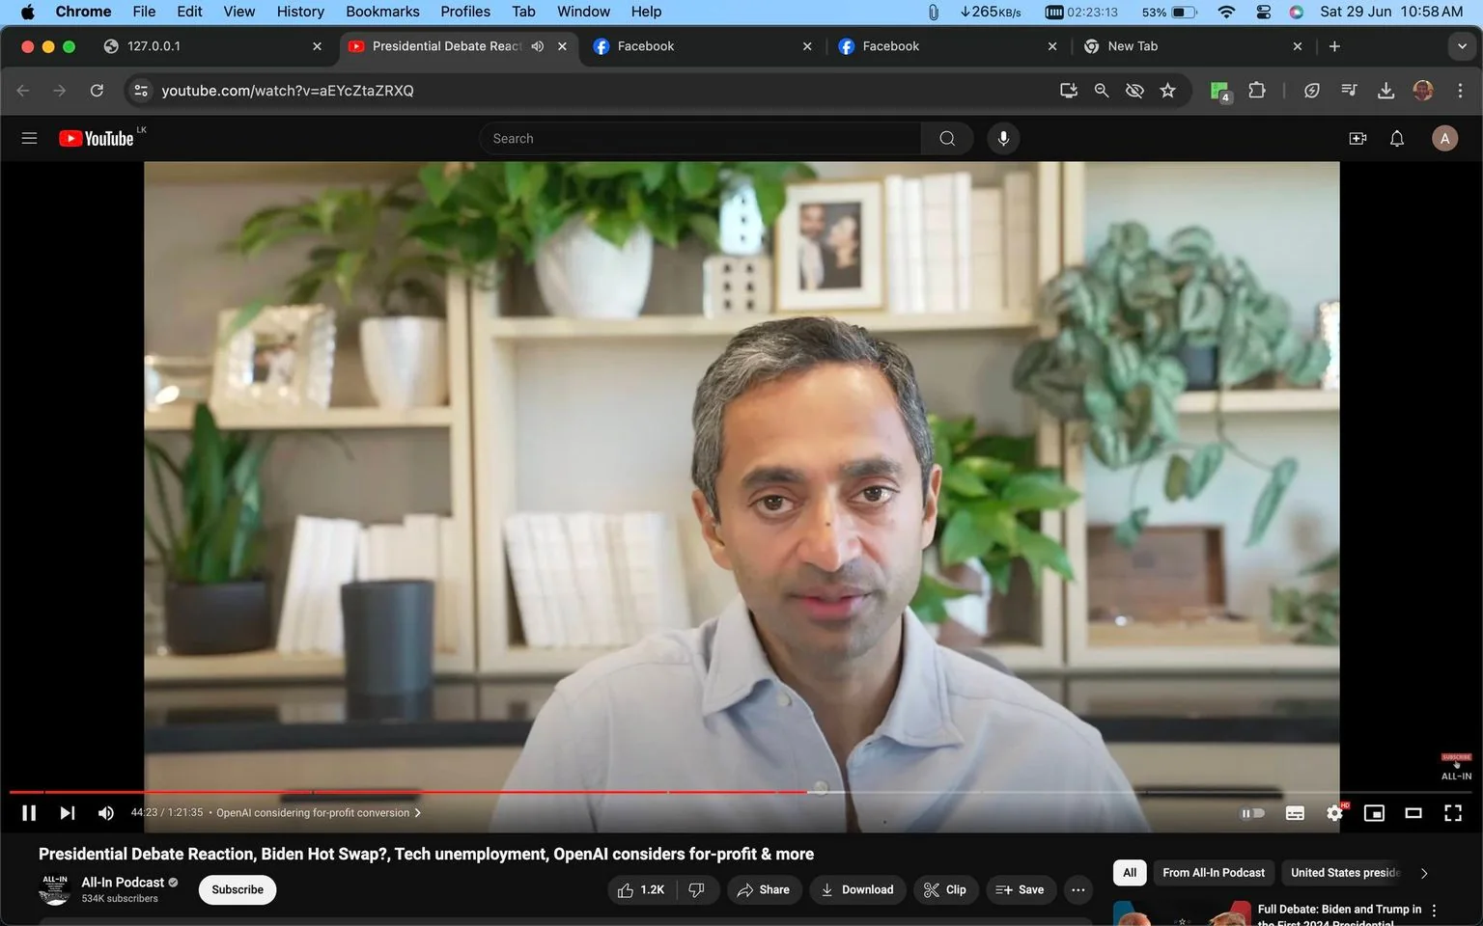Enter full screen mode

pos(1453,813)
